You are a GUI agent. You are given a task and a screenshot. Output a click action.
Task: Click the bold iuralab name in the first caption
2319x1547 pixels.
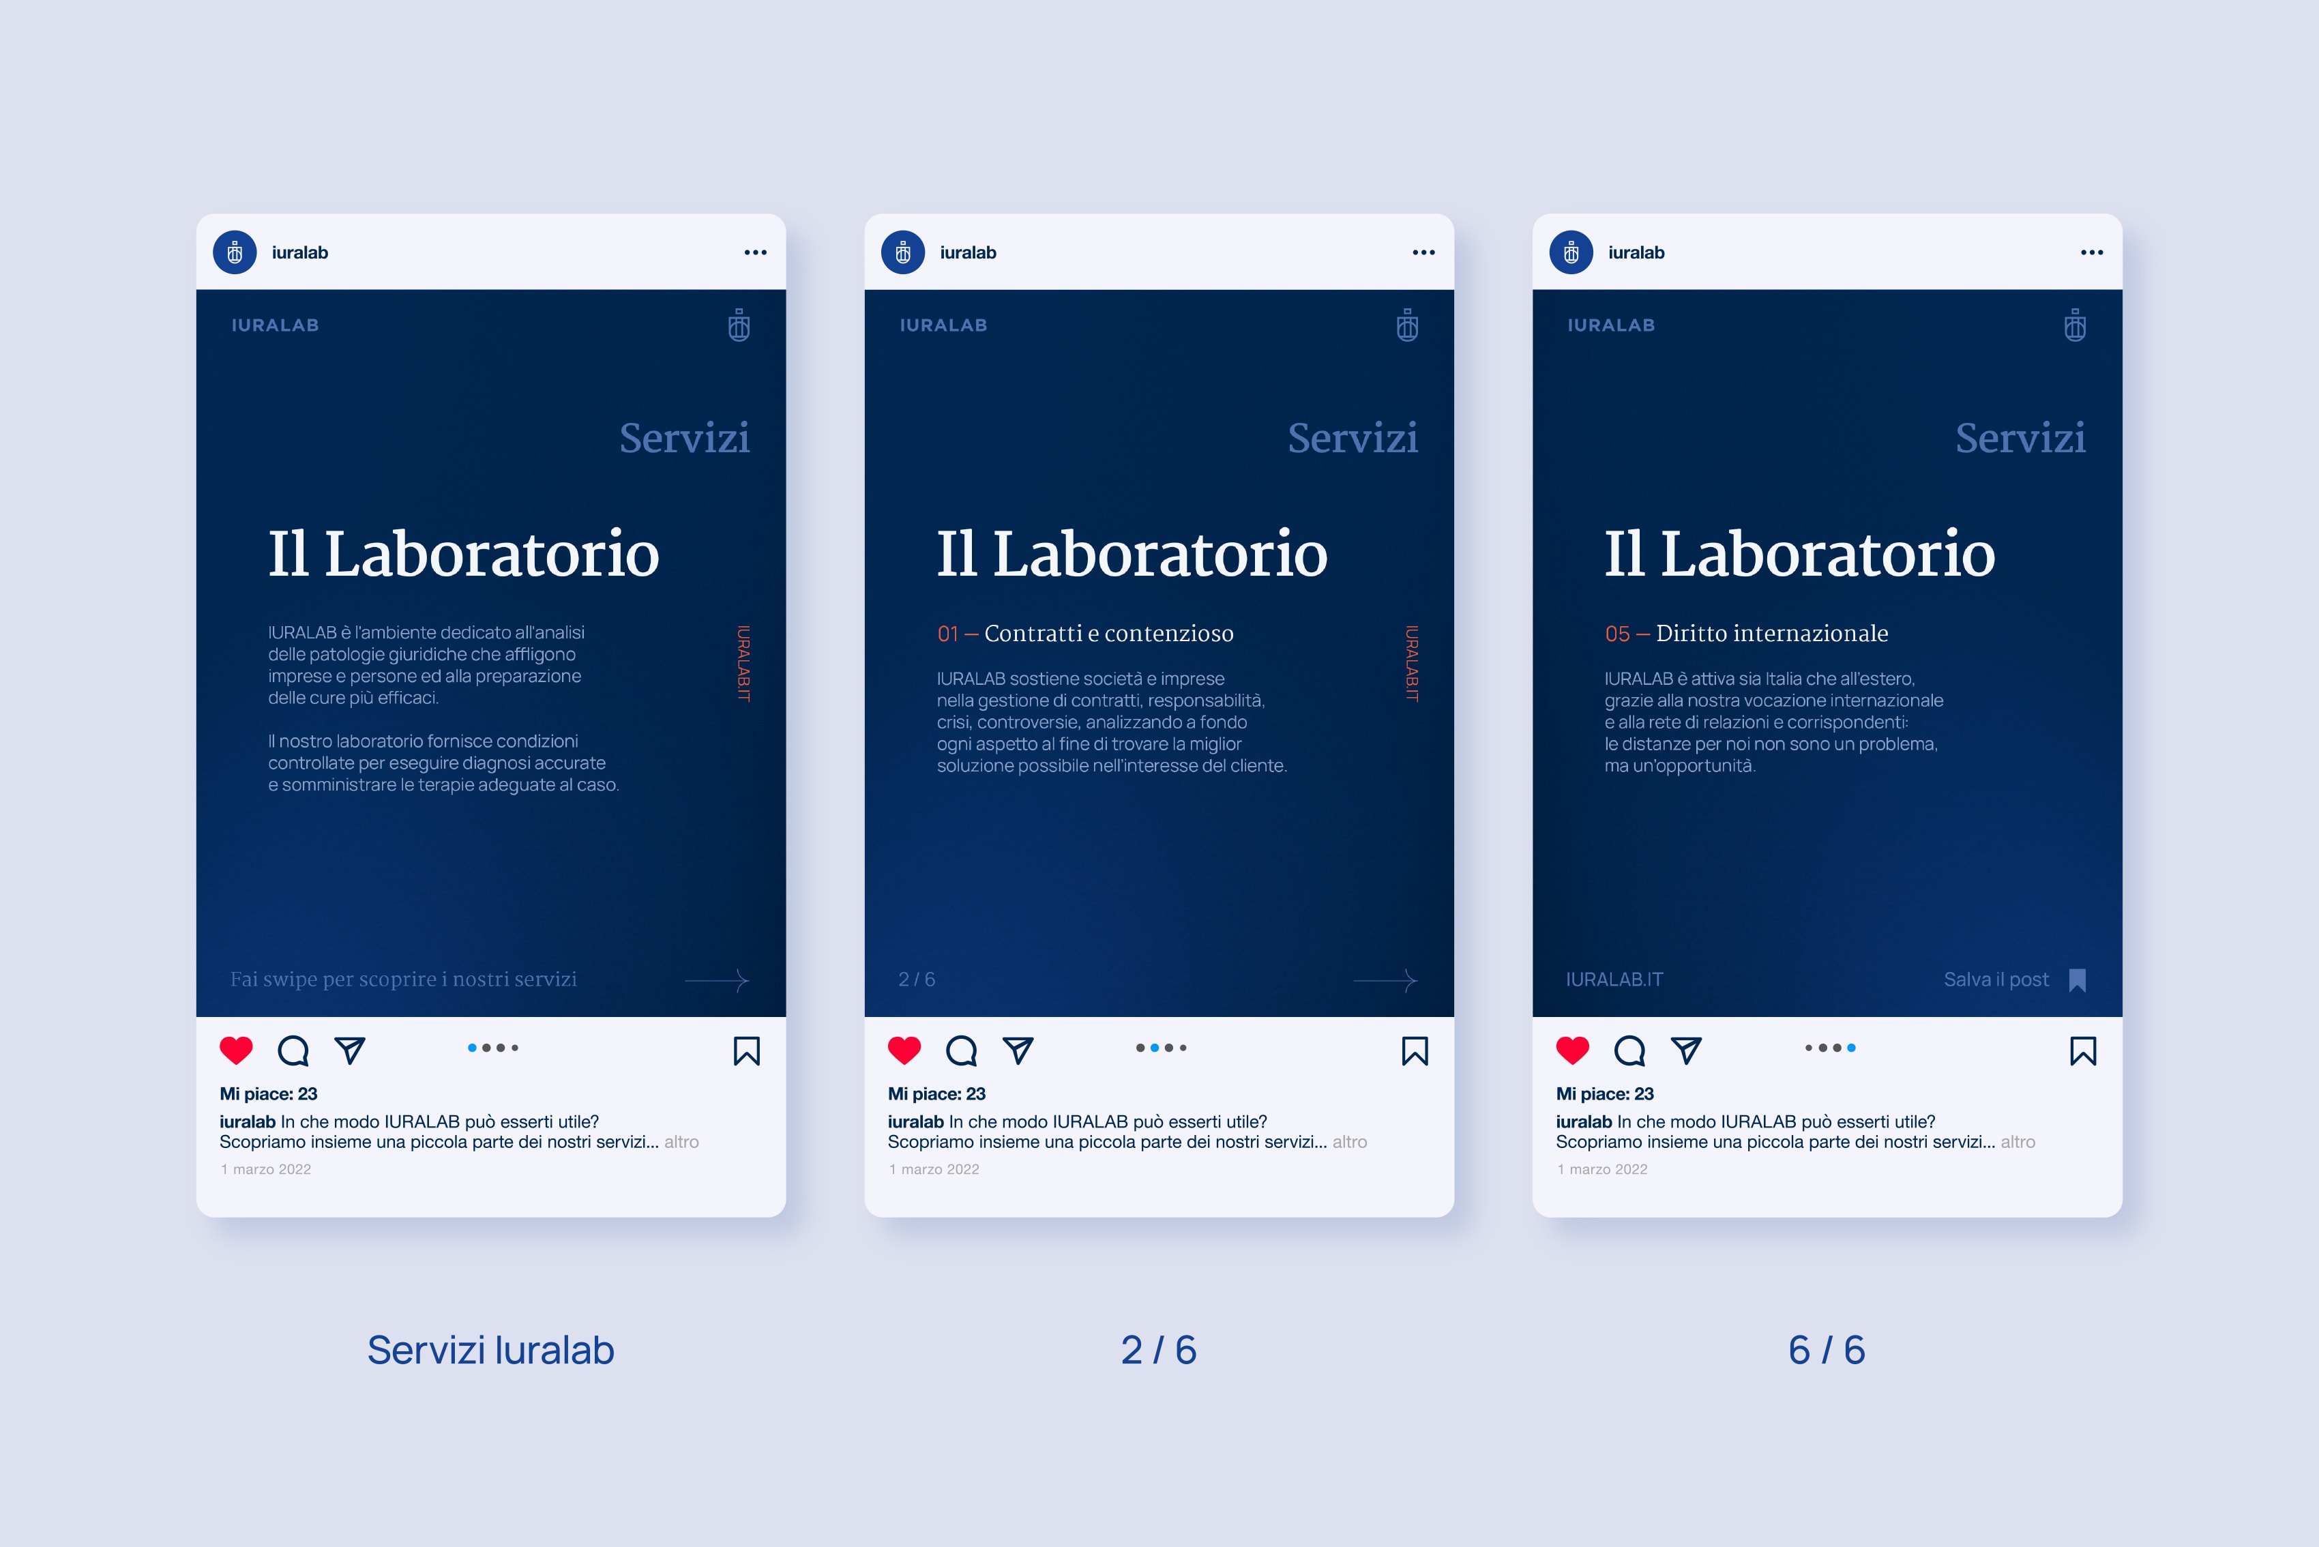[x=248, y=1122]
